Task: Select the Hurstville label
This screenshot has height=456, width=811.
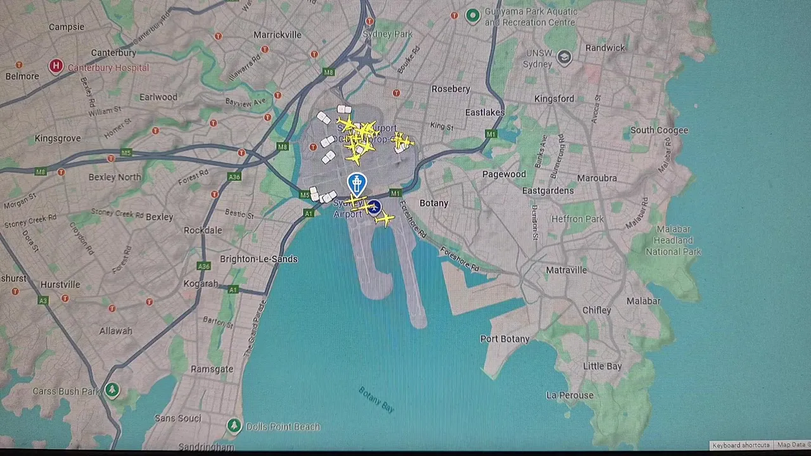Action: pos(60,284)
